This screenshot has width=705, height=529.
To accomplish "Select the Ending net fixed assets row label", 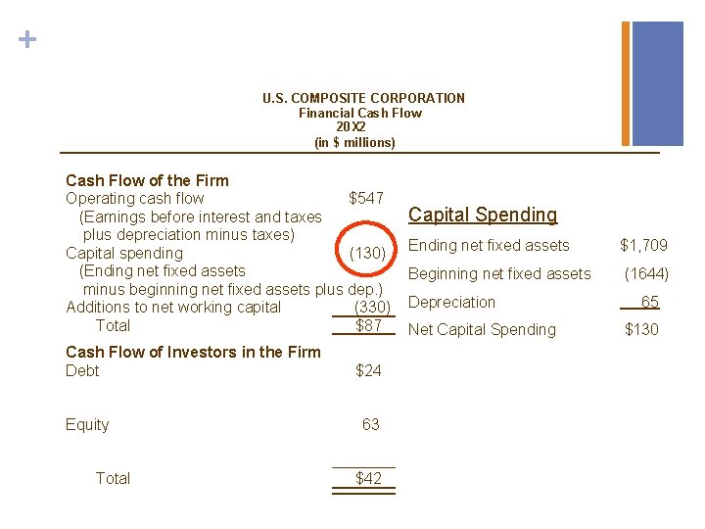I will point(489,245).
